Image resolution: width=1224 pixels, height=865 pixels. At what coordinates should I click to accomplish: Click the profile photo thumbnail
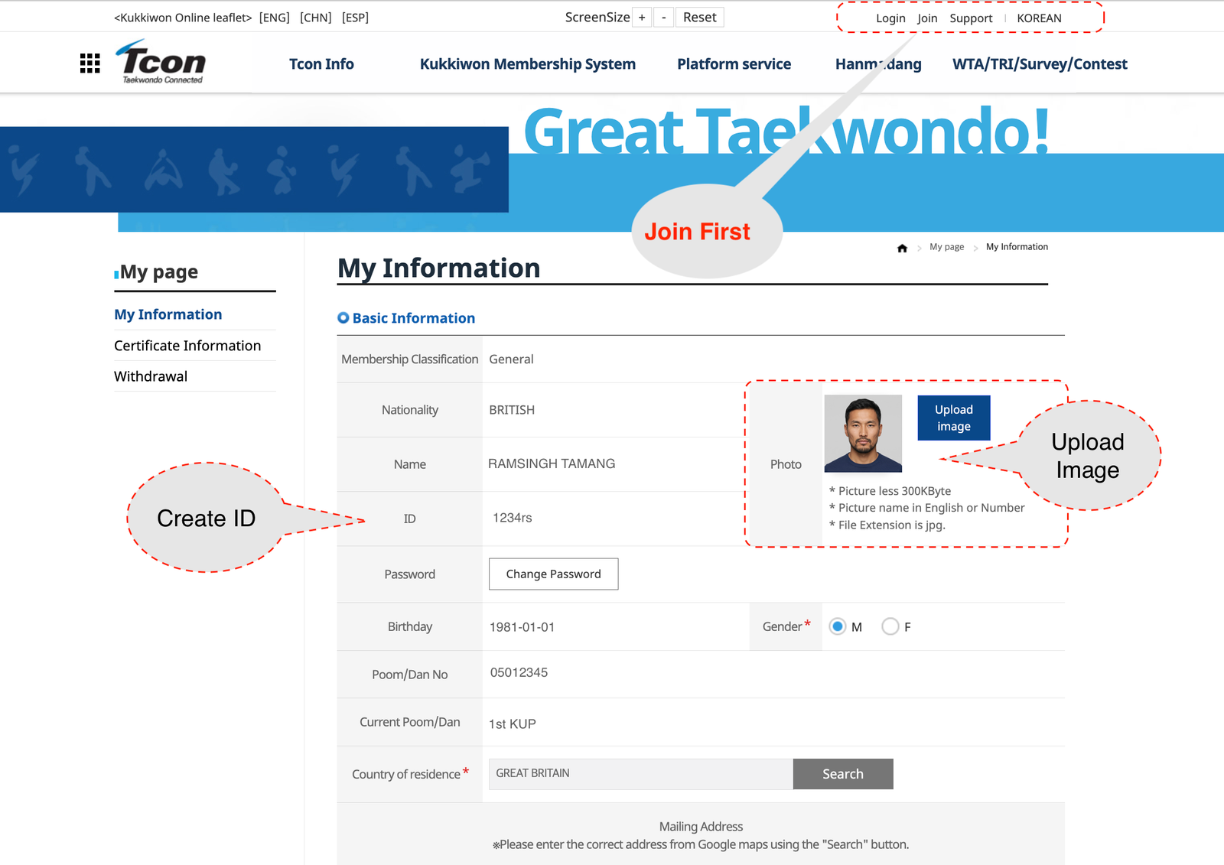coord(863,434)
